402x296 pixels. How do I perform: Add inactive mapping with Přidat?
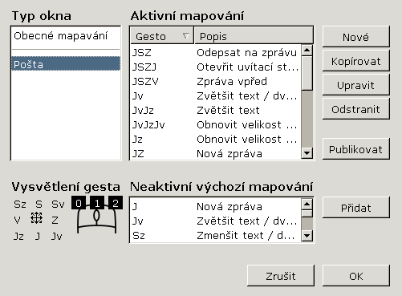355,208
